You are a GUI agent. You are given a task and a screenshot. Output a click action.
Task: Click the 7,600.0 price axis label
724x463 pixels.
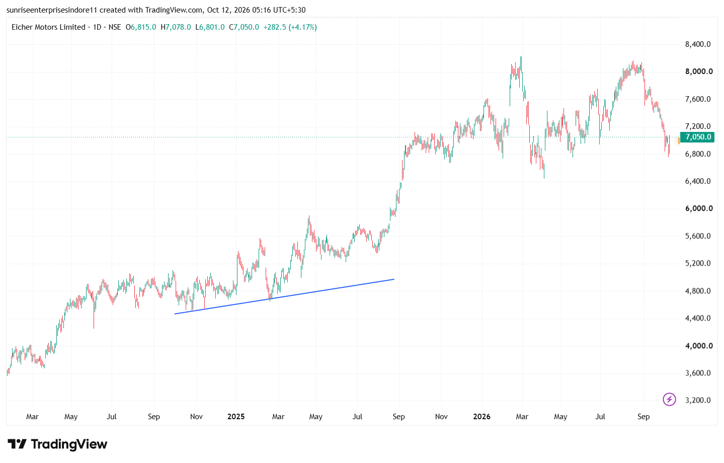coord(698,99)
